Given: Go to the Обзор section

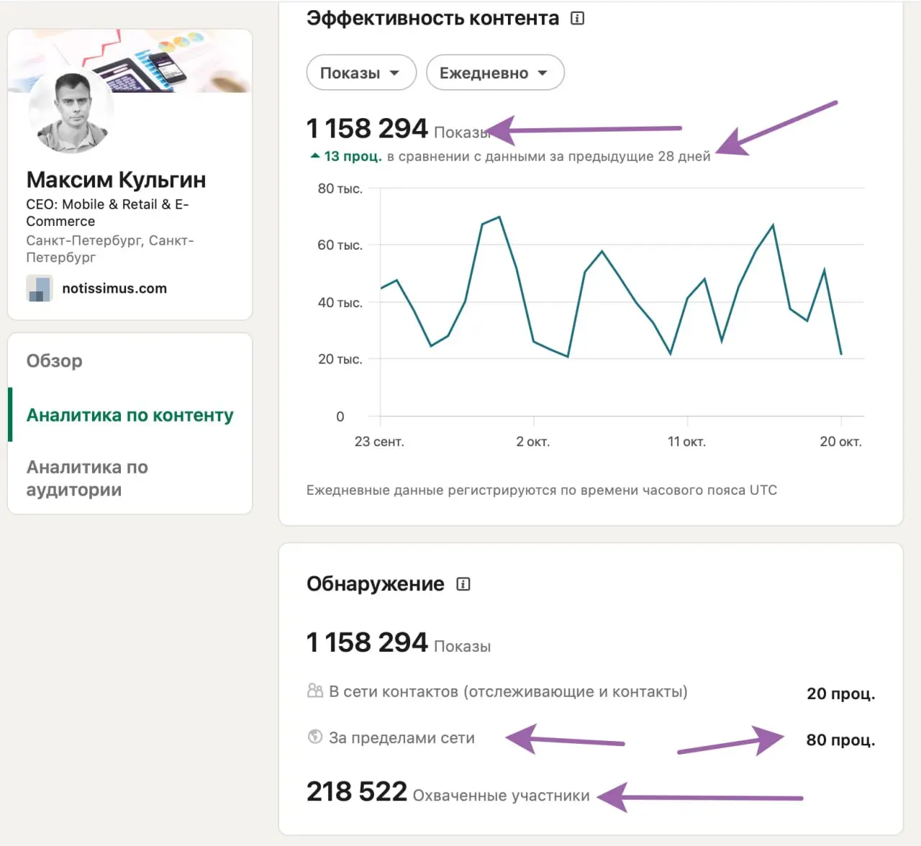Looking at the screenshot, I should (x=55, y=361).
